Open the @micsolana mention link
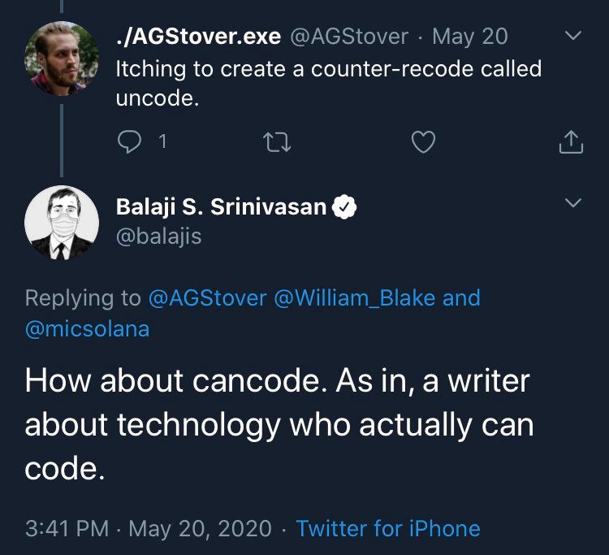 (87, 329)
